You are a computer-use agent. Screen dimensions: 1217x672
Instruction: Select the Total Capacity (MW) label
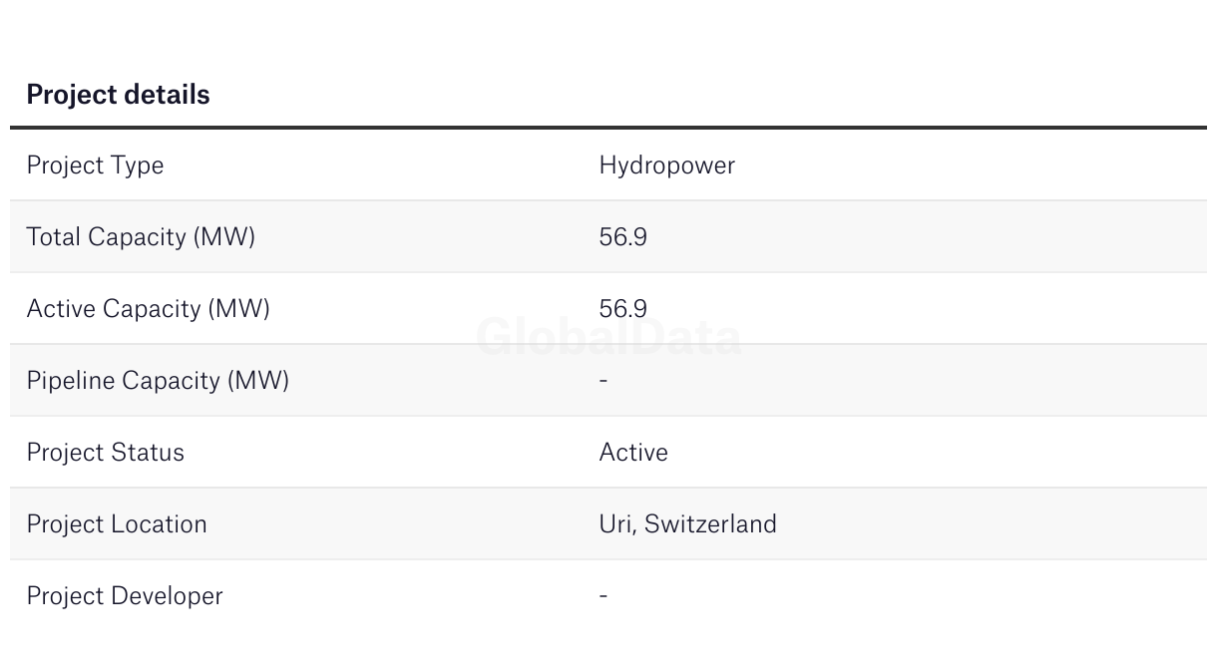pyautogui.click(x=141, y=237)
